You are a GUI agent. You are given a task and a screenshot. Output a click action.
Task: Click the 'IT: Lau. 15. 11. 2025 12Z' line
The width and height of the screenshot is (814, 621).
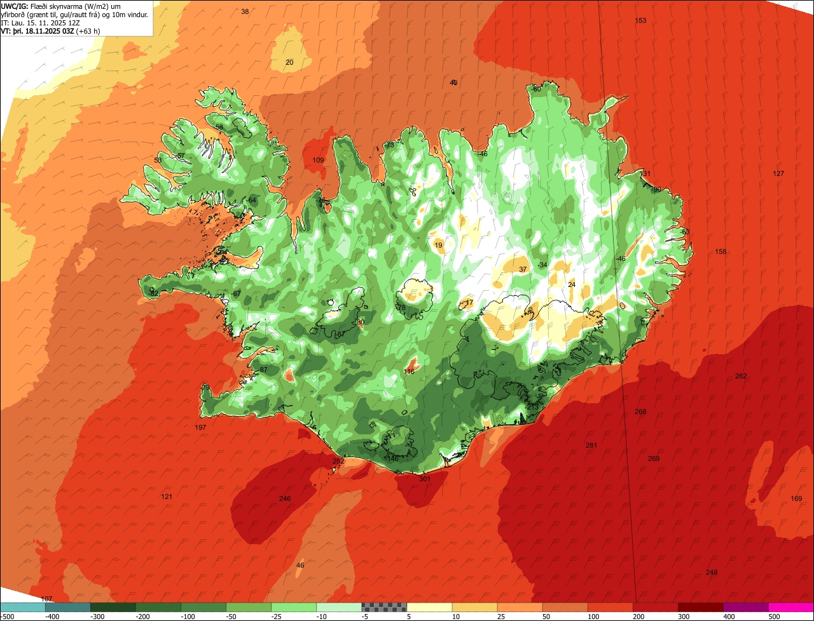tap(40, 22)
